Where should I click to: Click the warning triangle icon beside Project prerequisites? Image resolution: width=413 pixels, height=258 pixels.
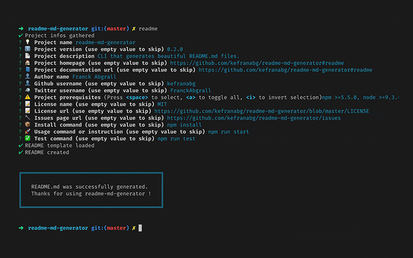coord(27,97)
